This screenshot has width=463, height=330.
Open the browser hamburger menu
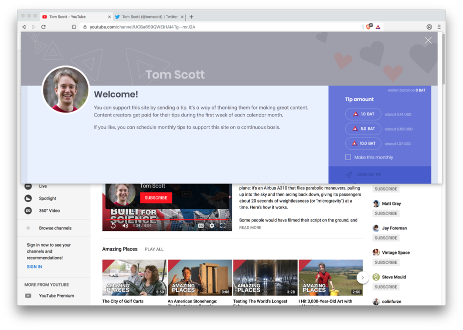coord(439,27)
